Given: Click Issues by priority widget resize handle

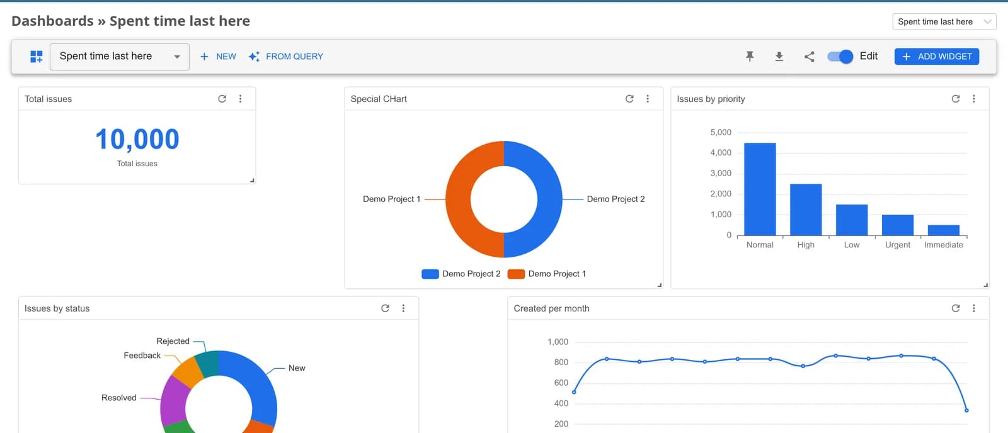Looking at the screenshot, I should (986, 285).
